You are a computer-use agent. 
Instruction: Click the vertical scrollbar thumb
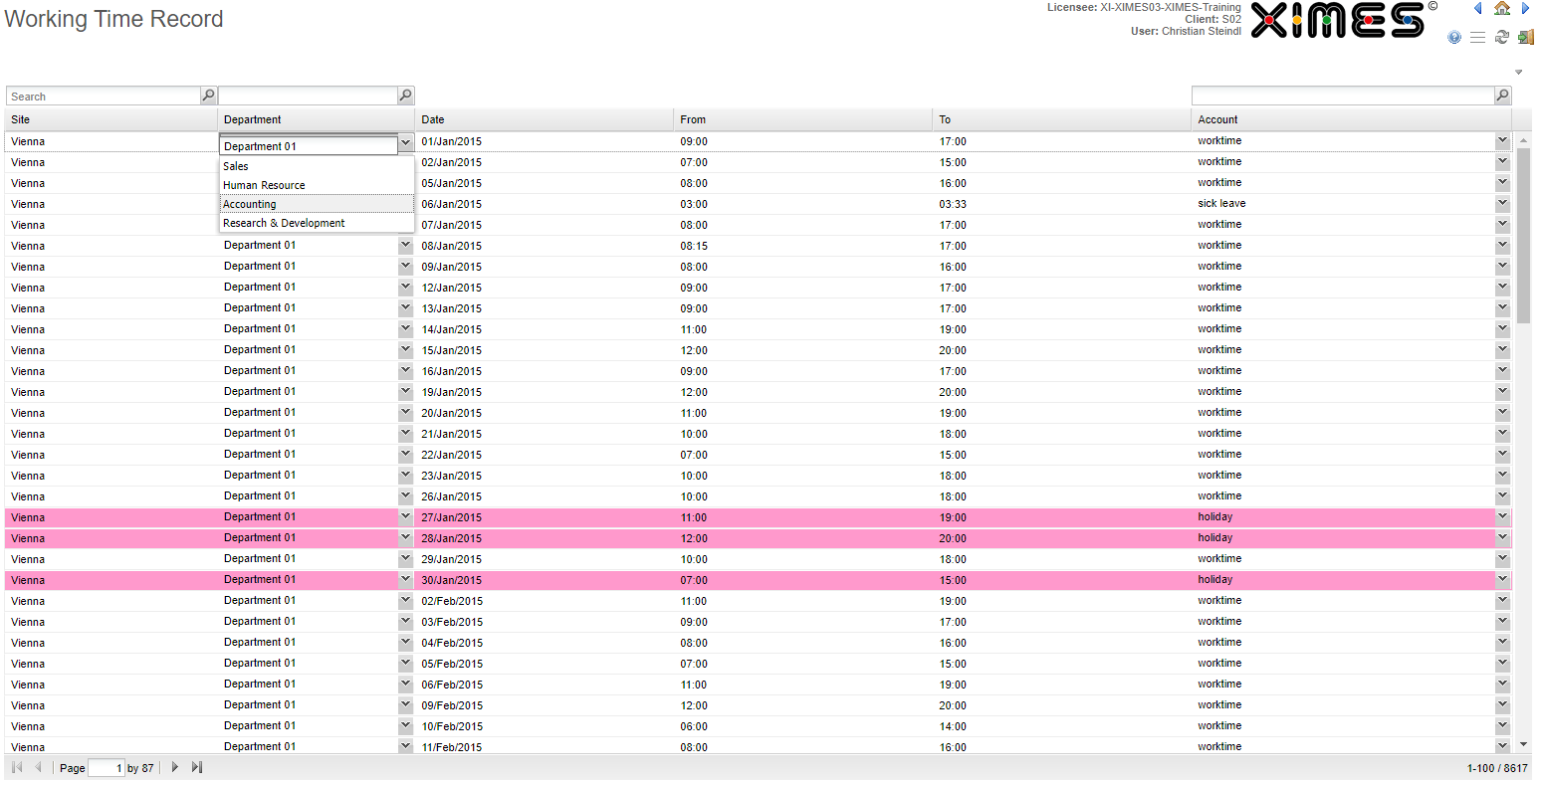coord(1523,236)
